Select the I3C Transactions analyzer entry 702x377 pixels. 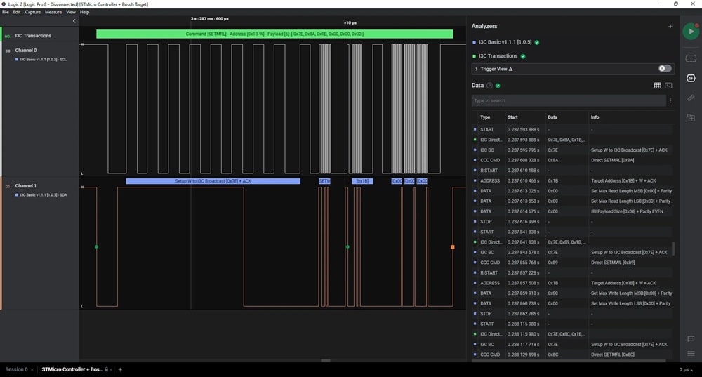(498, 56)
